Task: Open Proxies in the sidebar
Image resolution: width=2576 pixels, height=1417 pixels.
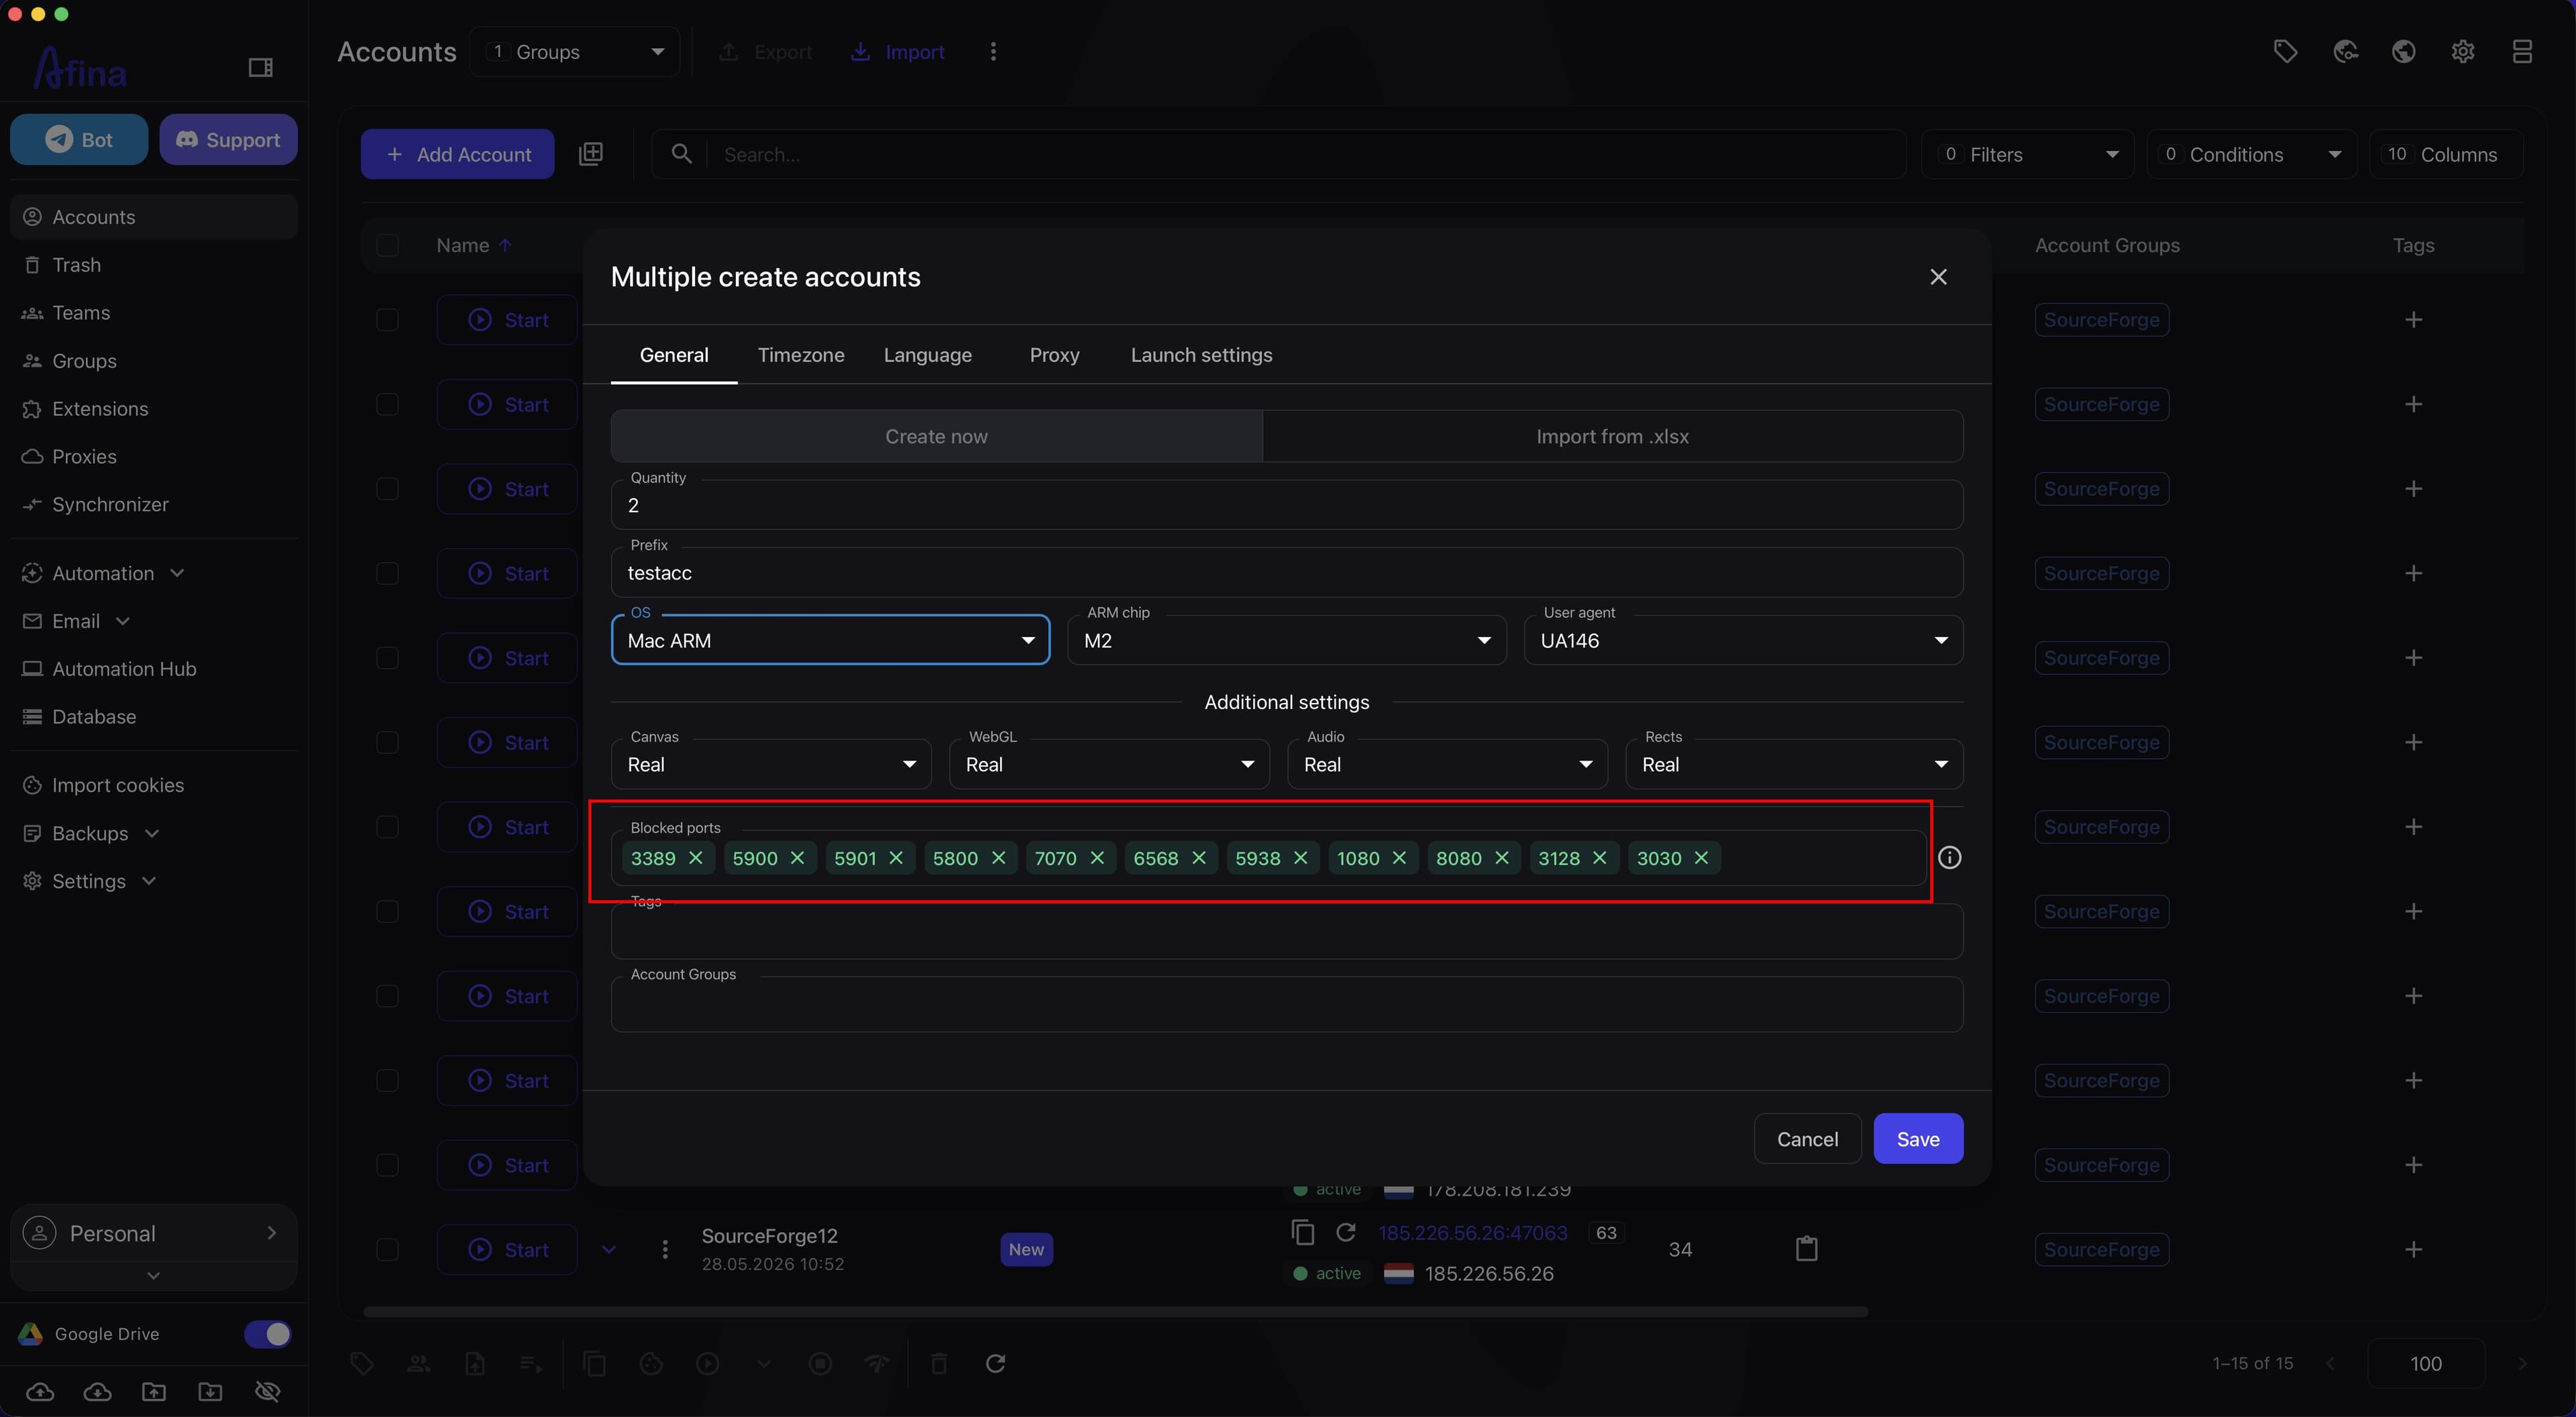Action: [154, 456]
